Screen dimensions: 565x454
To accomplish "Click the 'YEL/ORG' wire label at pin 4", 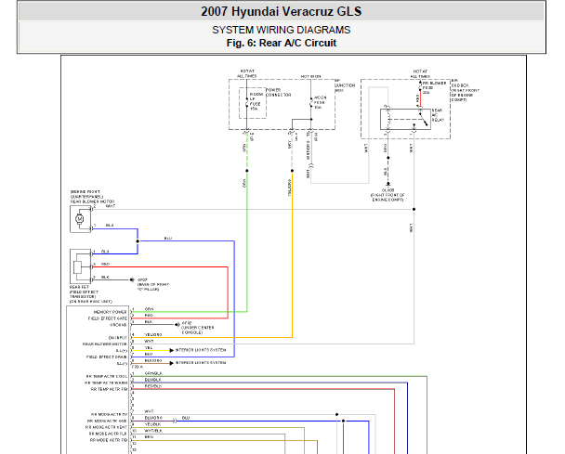I will click(x=153, y=335).
